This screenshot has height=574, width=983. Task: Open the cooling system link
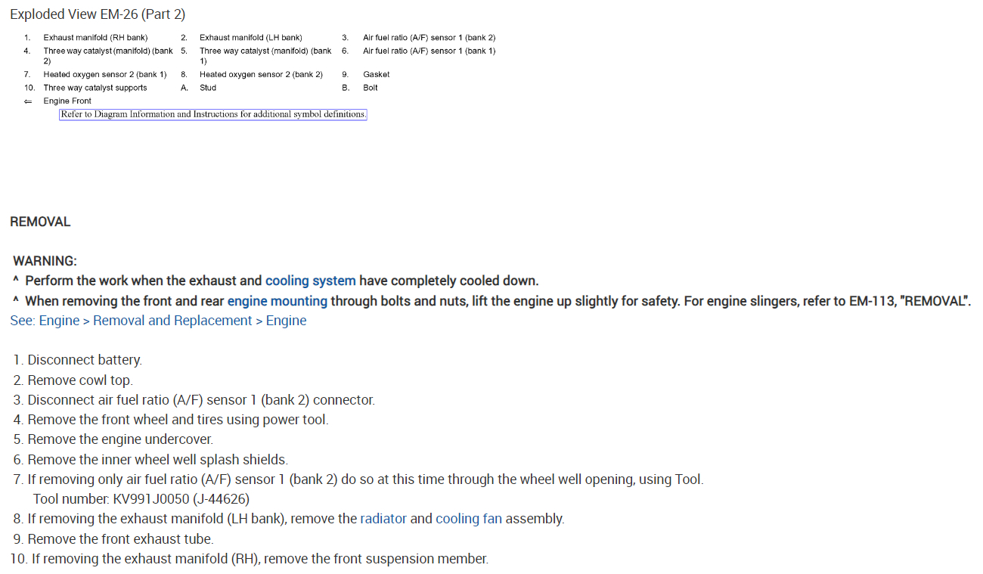[310, 281]
